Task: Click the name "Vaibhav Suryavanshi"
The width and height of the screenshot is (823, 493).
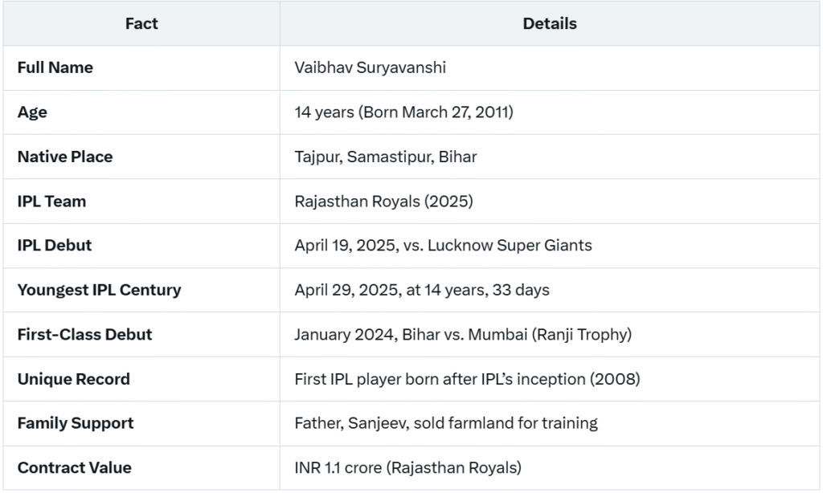Action: [370, 67]
